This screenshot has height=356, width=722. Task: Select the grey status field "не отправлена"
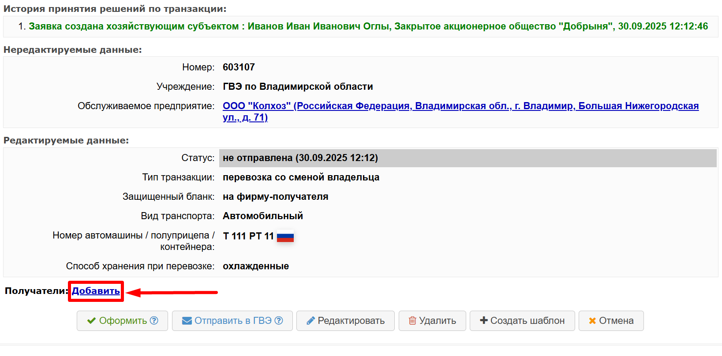point(300,158)
